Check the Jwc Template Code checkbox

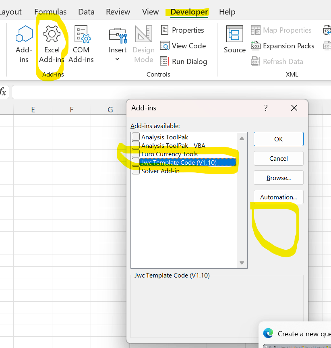click(136, 162)
